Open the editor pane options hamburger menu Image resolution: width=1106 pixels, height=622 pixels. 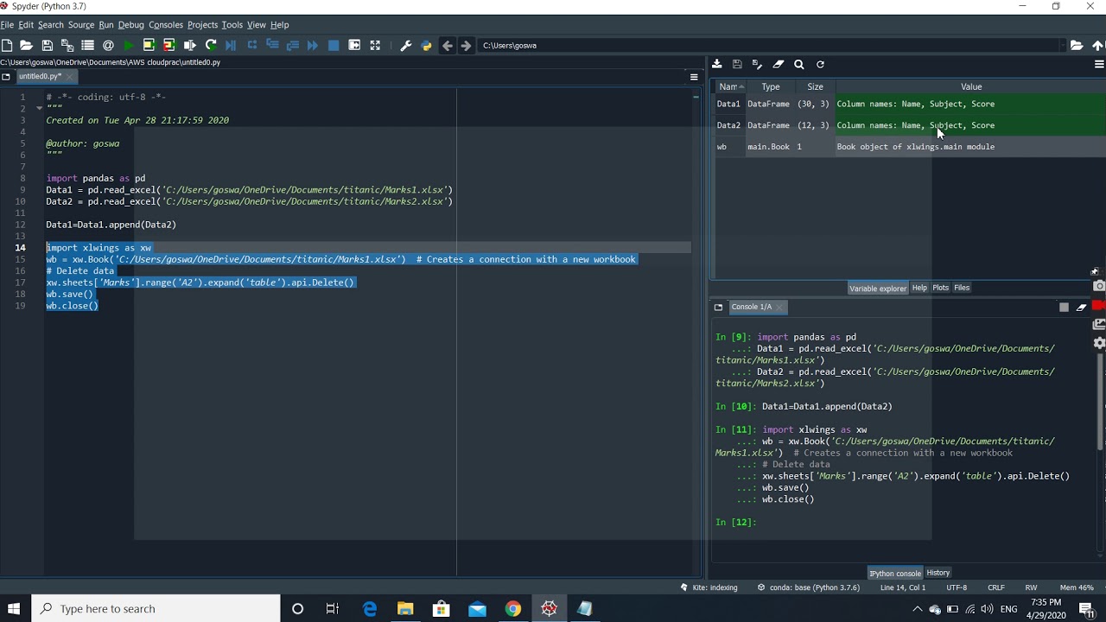694,76
